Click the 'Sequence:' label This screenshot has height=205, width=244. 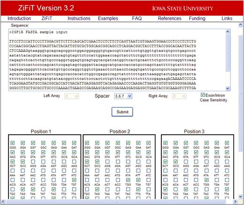(20, 25)
